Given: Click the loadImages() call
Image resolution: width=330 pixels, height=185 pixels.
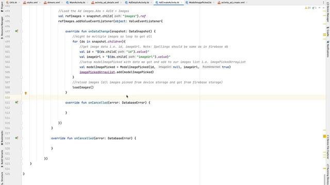Looking at the screenshot, I should click(x=83, y=87).
